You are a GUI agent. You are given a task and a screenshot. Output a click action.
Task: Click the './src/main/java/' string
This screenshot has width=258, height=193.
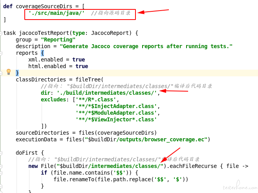coord(57,13)
